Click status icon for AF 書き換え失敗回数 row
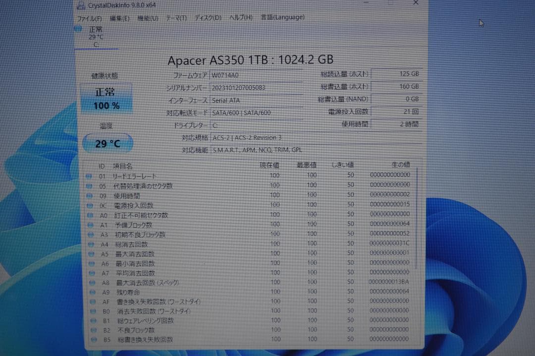Viewport: 535px width, 356px height. click(93, 302)
